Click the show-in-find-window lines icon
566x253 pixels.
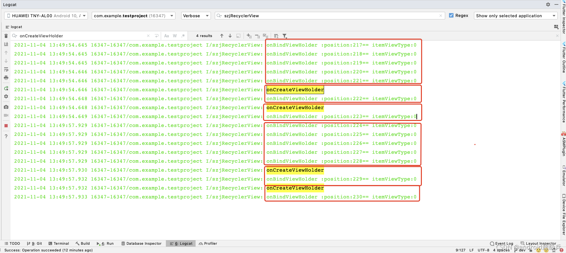point(276,36)
